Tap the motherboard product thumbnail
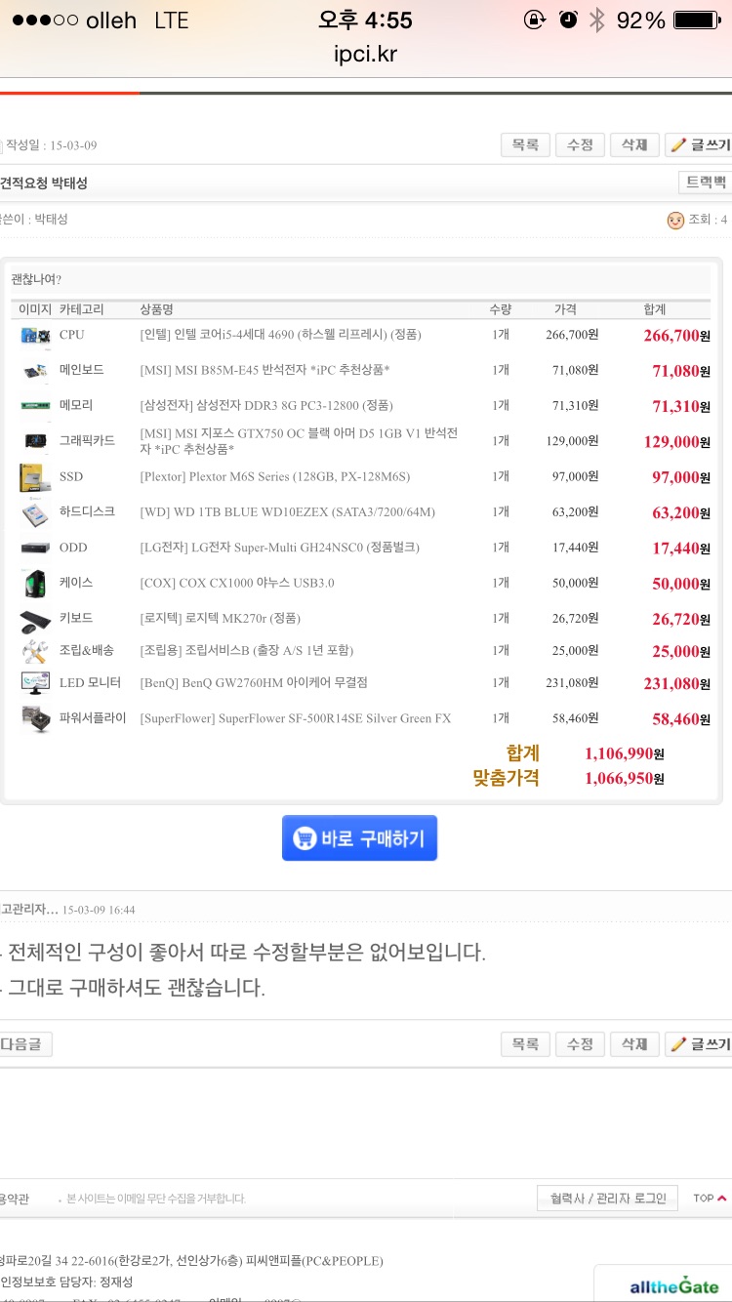Screen dimensions: 732x1302 [35, 370]
